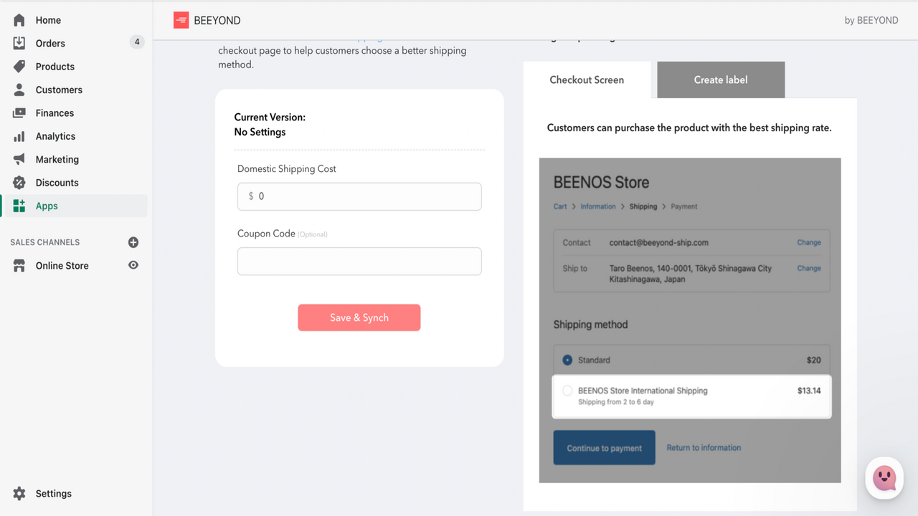Navigate to Finances
918x516 pixels.
55,113
